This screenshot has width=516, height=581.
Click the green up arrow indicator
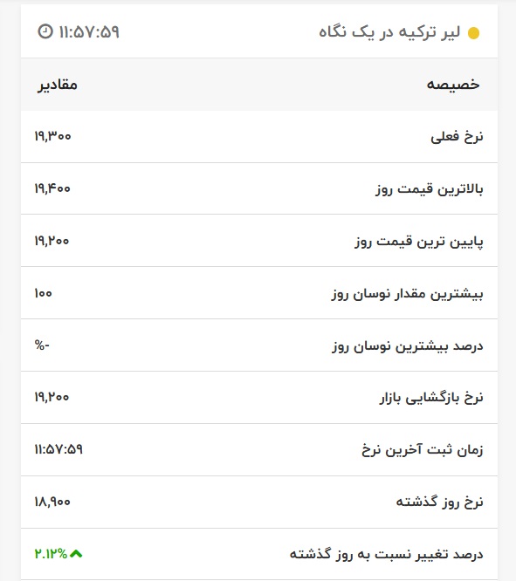[x=76, y=554]
